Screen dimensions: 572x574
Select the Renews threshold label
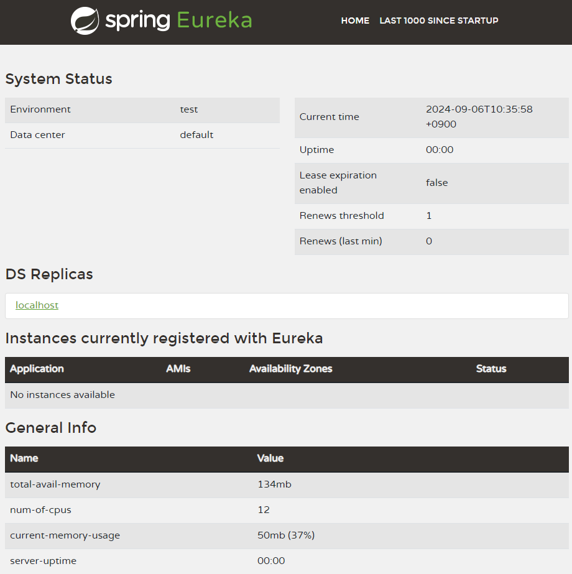[x=342, y=216]
